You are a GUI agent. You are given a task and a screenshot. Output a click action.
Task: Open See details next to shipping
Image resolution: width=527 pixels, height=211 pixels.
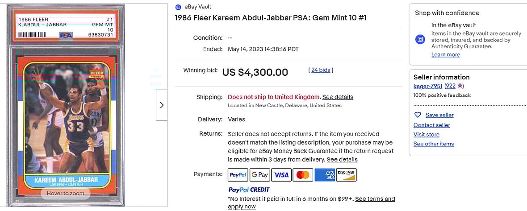(x=338, y=97)
